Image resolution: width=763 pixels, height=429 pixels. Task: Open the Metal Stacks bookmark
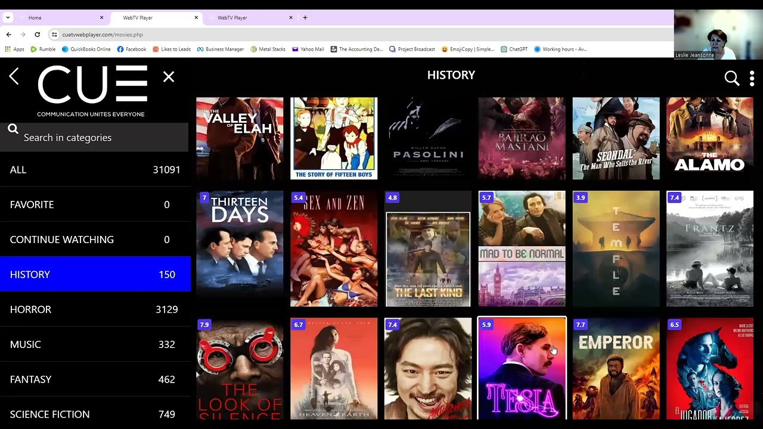point(268,49)
